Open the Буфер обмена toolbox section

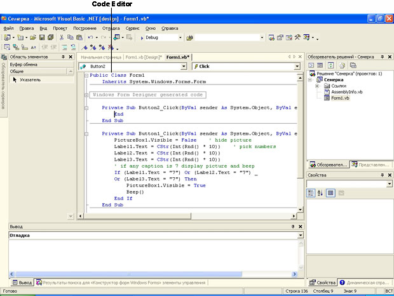tap(41, 65)
